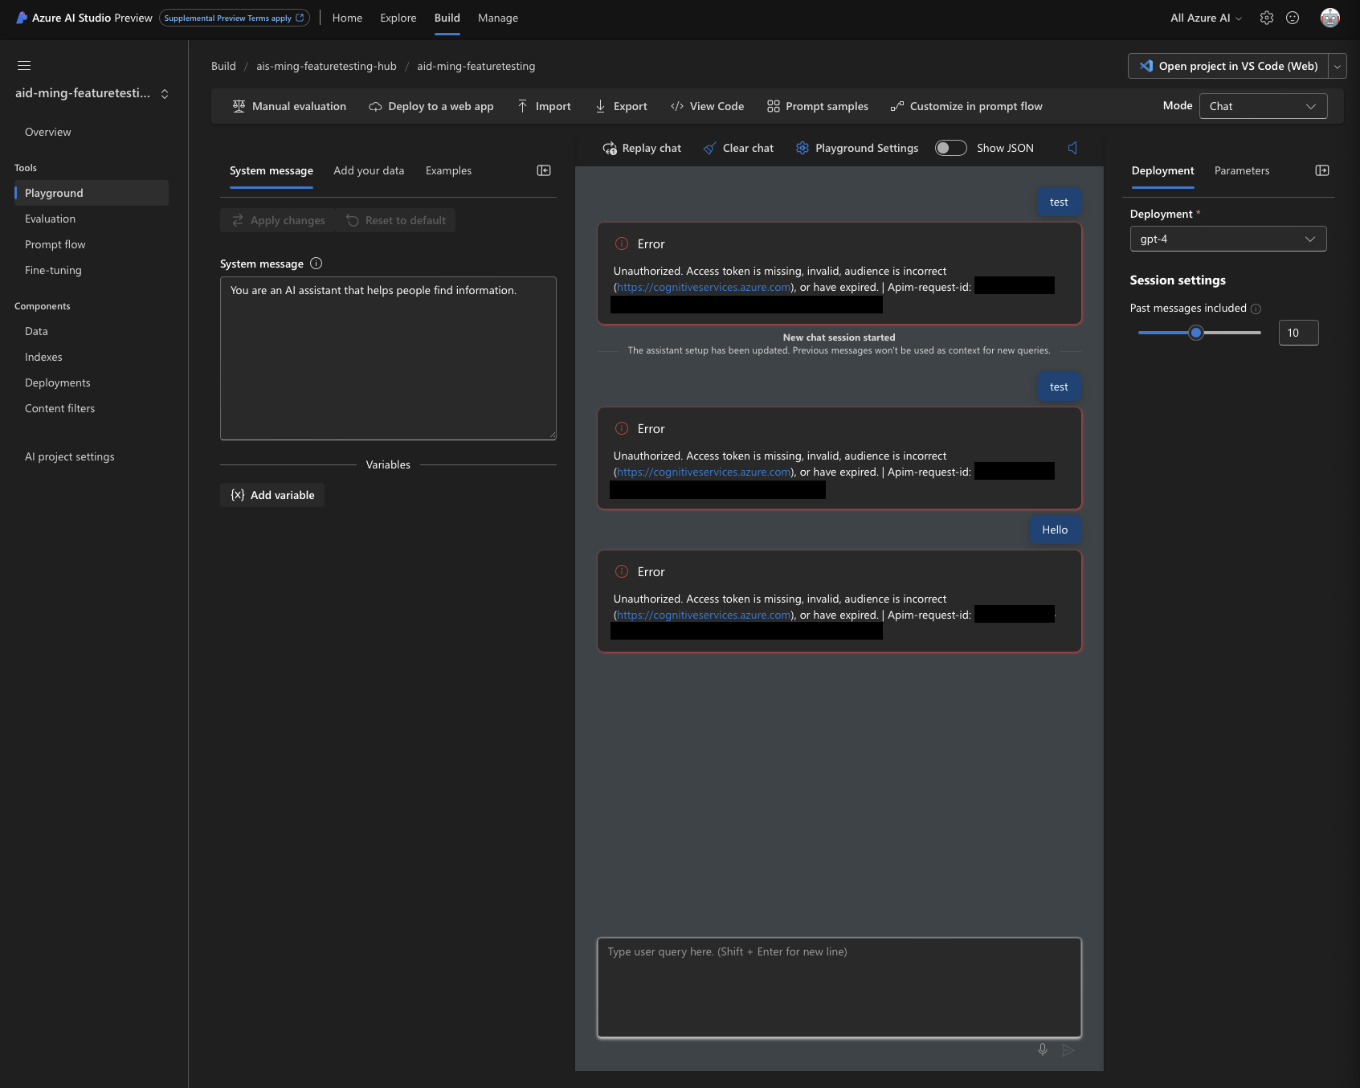Viewport: 1360px width, 1088px height.
Task: Click the System message text area
Action: 388,358
